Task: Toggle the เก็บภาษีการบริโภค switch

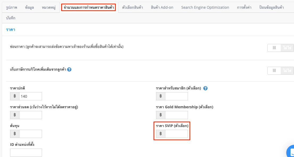Action: pyautogui.click(x=280, y=71)
